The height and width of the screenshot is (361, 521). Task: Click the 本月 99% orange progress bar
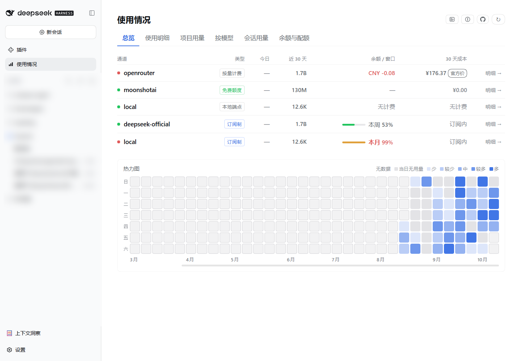(x=354, y=142)
